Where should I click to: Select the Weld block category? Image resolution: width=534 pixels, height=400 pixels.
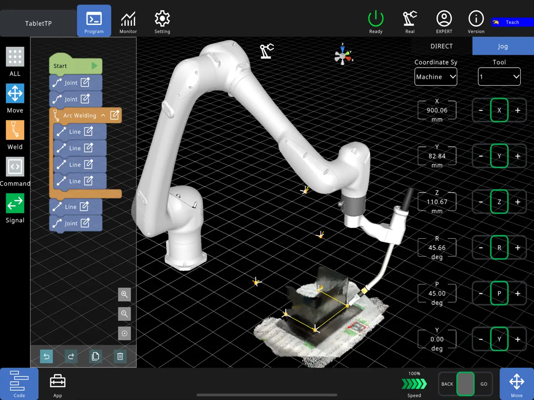click(x=15, y=135)
